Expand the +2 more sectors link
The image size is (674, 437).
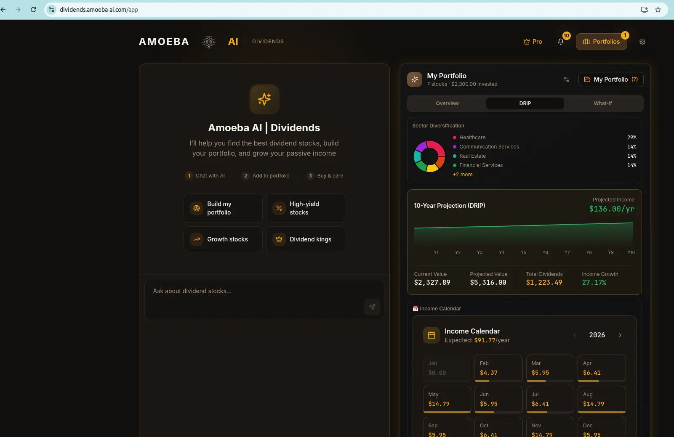(463, 175)
